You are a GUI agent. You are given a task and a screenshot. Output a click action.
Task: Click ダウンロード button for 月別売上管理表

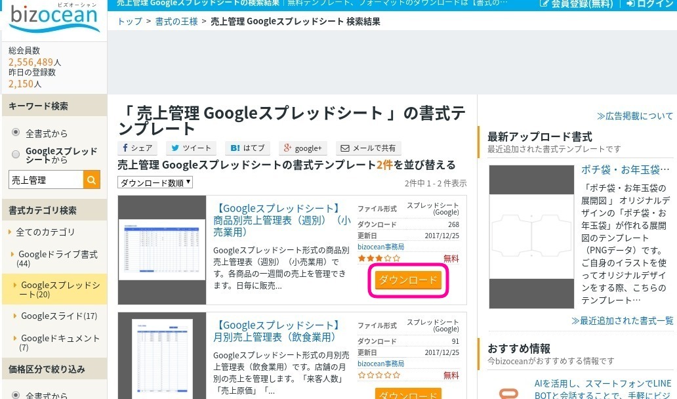(408, 394)
